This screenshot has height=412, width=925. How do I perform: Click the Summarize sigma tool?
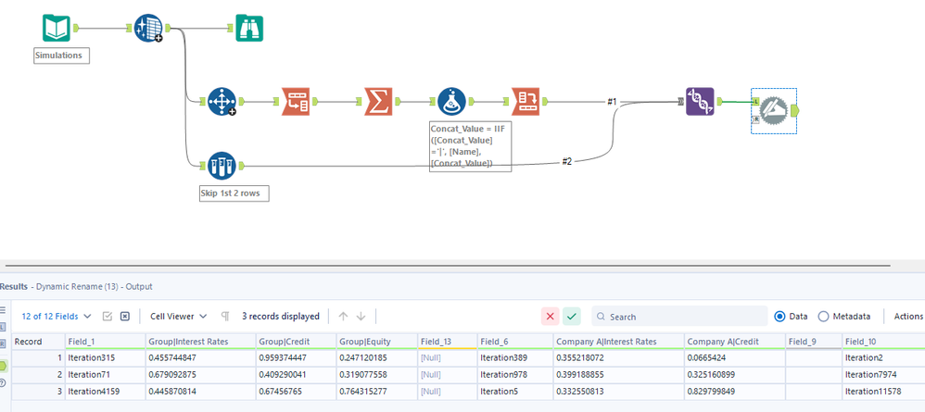coord(378,101)
